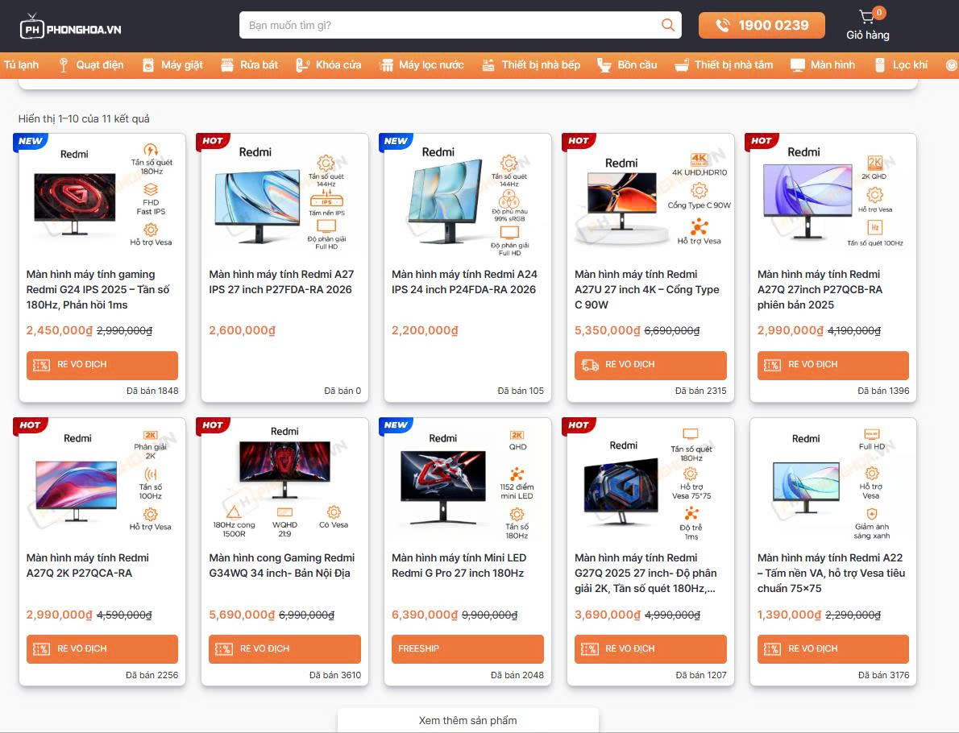Call hotline 1900 0239 button

[762, 26]
